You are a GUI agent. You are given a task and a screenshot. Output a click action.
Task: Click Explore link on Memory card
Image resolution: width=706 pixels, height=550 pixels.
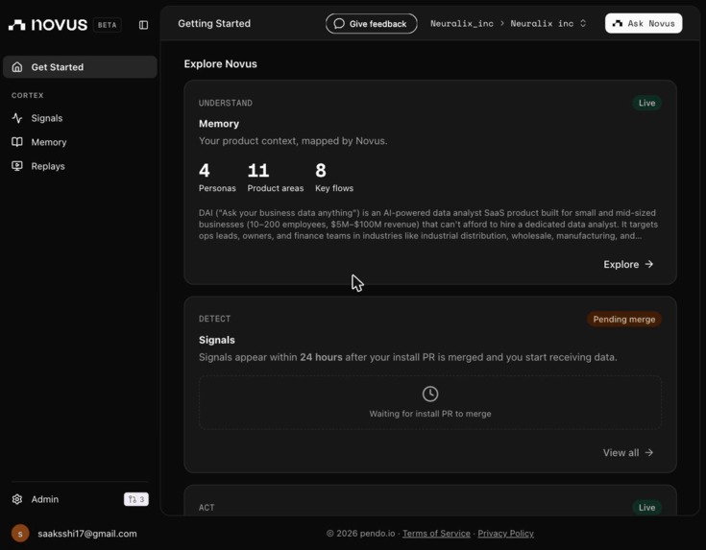click(628, 264)
